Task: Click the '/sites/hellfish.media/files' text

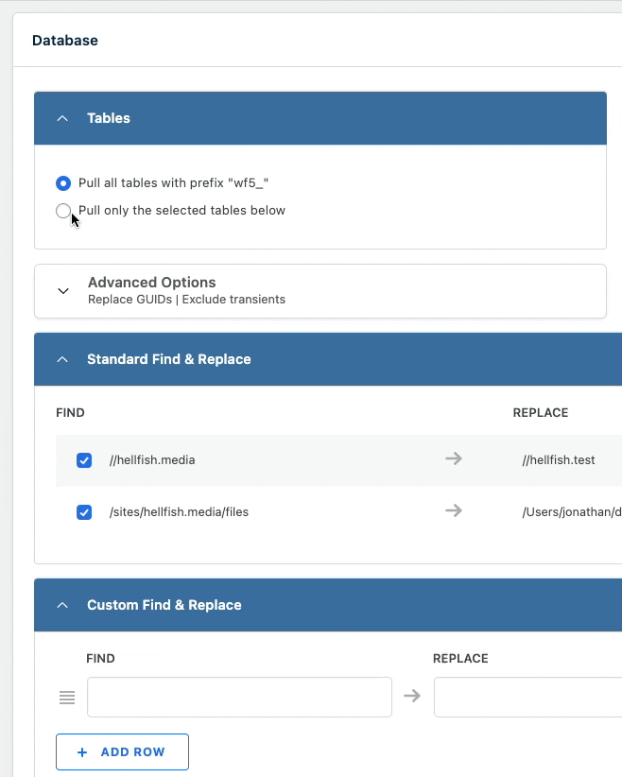Action: click(179, 512)
